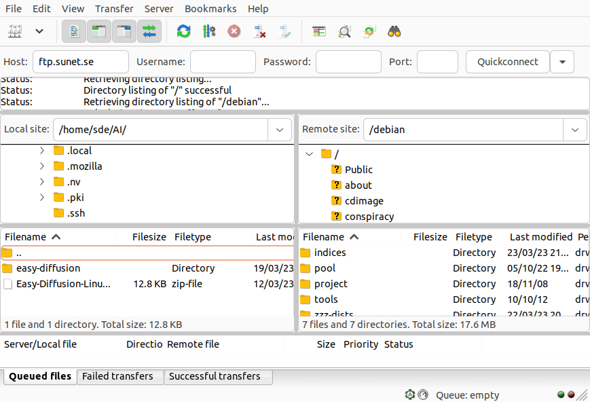Toggle the message log display
590x402 pixels.
coord(73,31)
